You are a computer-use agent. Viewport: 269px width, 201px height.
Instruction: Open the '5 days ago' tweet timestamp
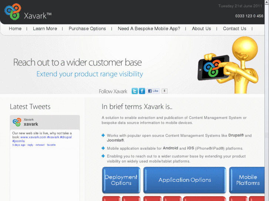(x=19, y=145)
